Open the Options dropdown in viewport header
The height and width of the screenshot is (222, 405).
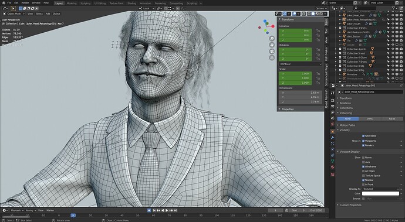pyautogui.click(x=321, y=9)
